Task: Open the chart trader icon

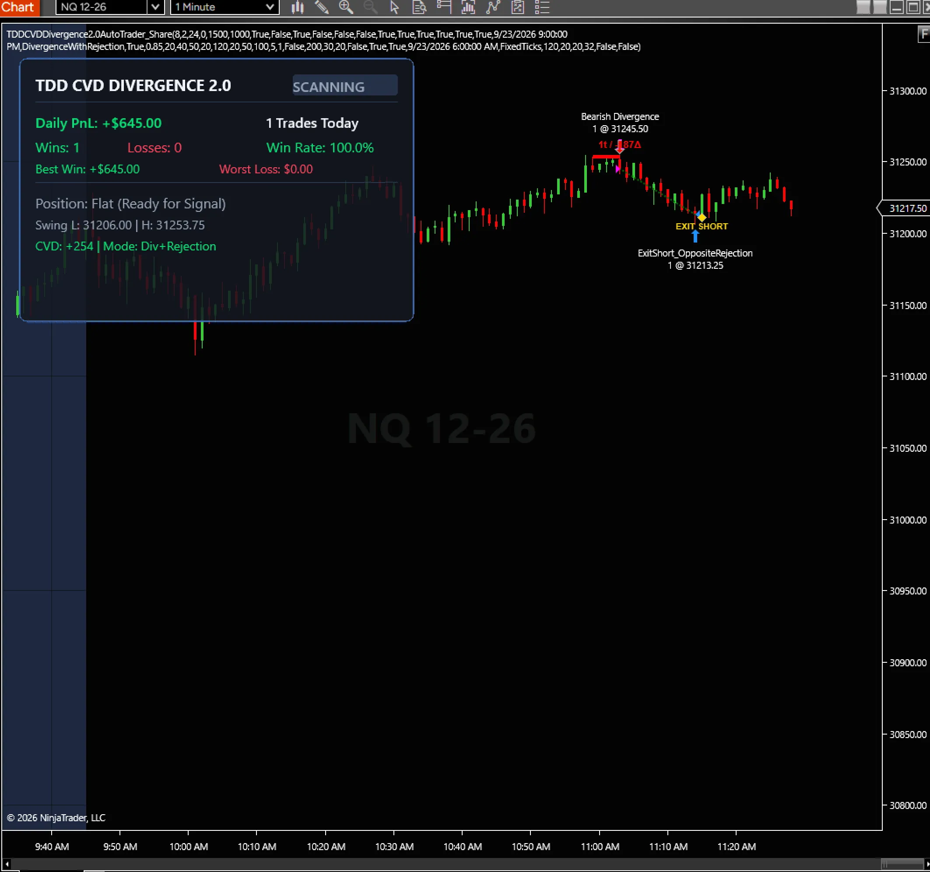Action: pos(443,7)
